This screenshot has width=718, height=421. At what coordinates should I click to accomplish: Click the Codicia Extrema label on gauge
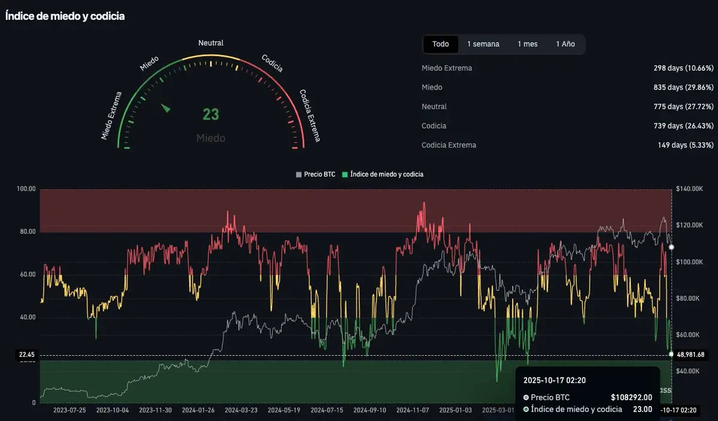pyautogui.click(x=309, y=116)
